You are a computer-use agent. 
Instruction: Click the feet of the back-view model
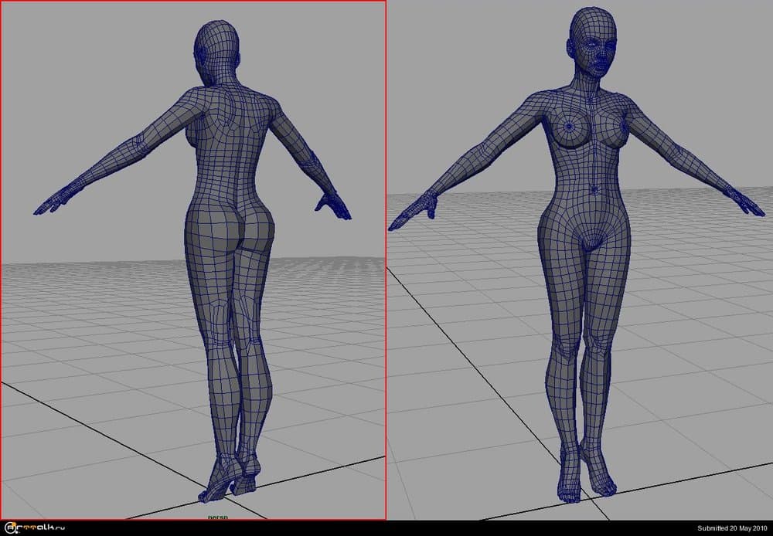pyautogui.click(x=230, y=479)
